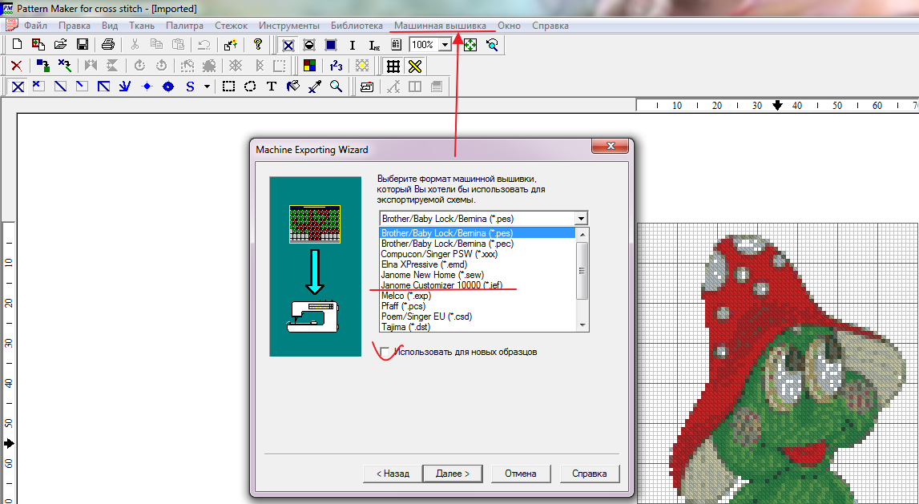919x504 pixels.
Task: Select the paint bucket fill tool
Action: [293, 87]
